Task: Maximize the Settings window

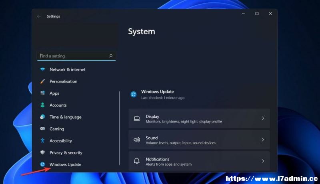Action: (257, 14)
